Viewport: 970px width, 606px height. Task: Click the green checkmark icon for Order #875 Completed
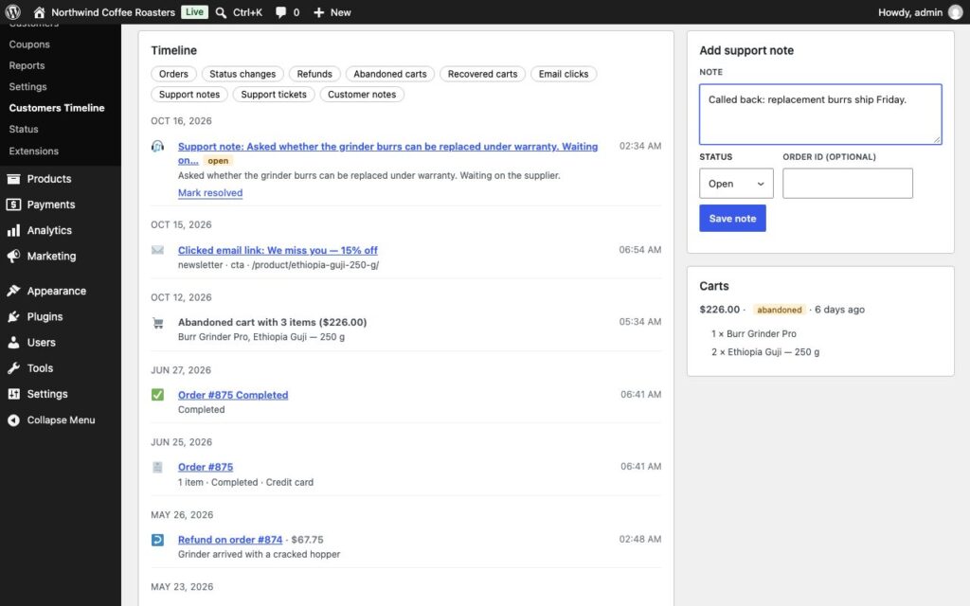click(x=158, y=395)
